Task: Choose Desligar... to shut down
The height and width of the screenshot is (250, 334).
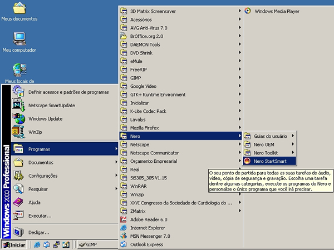Action: 65,232
